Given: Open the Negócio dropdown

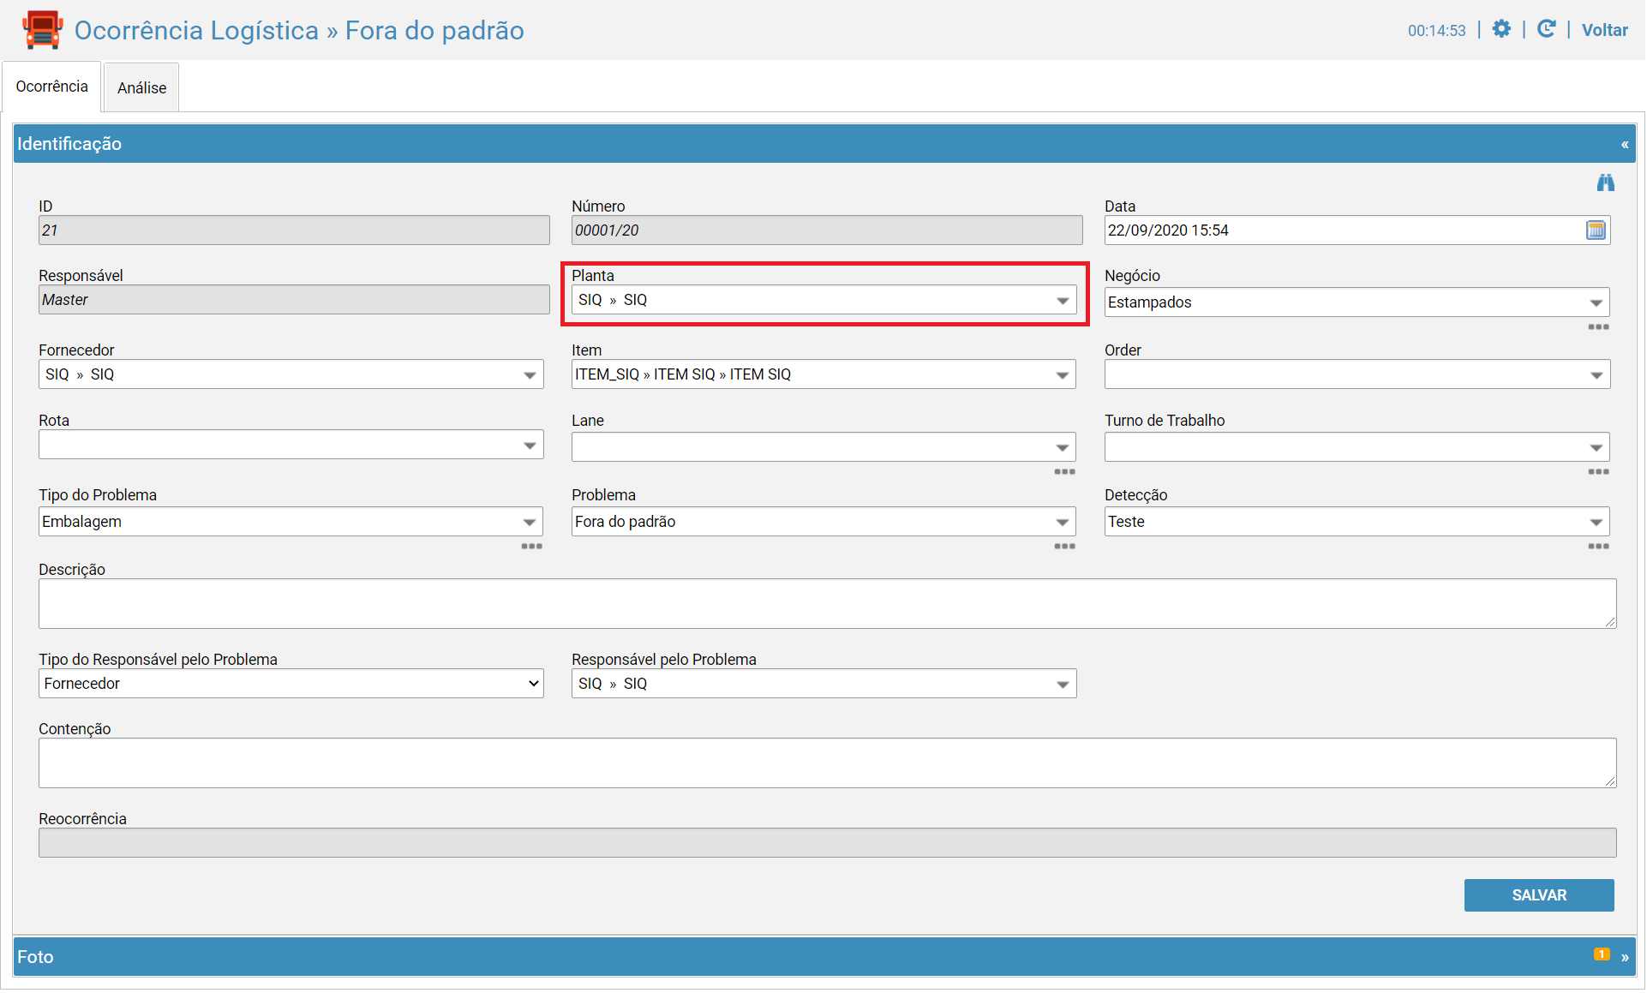Looking at the screenshot, I should (1357, 302).
